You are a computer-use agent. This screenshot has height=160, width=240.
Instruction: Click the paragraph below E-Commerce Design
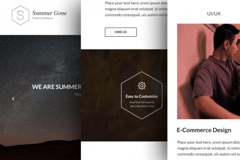pyautogui.click(x=209, y=148)
